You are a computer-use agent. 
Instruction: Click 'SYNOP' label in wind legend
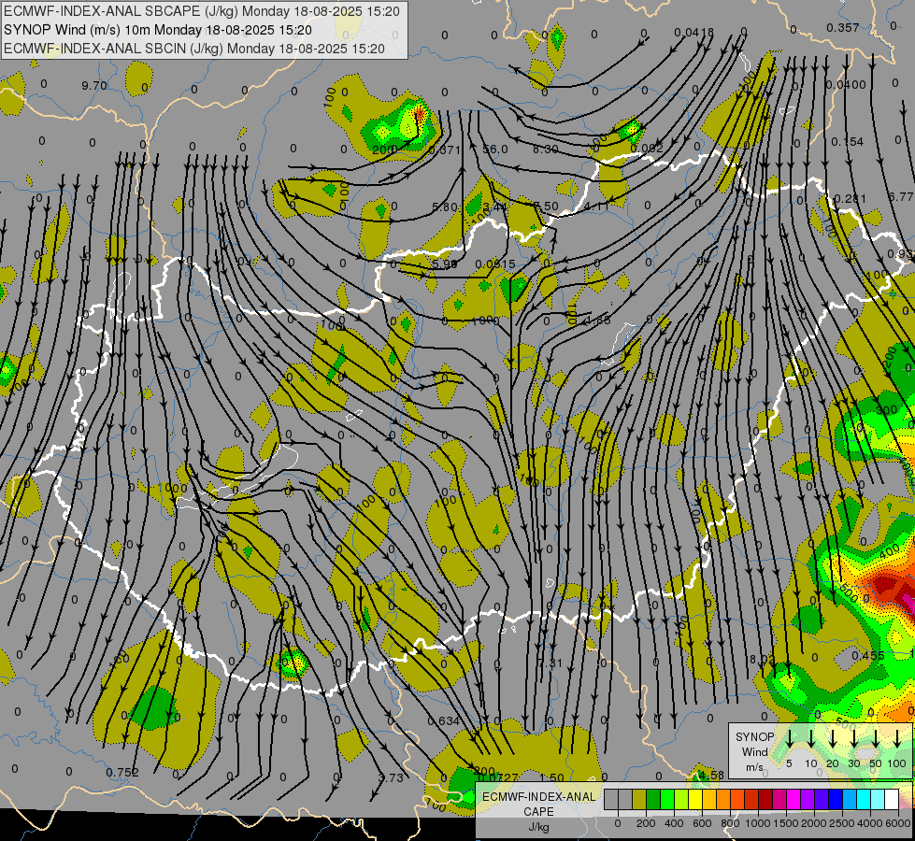click(754, 737)
